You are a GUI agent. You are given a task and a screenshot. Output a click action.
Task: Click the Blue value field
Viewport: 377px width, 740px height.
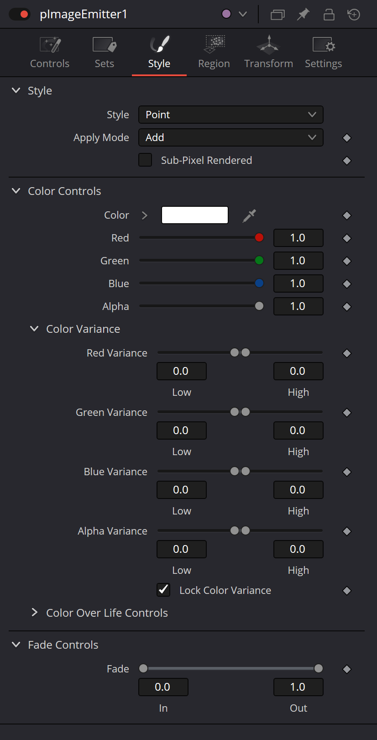coord(298,283)
